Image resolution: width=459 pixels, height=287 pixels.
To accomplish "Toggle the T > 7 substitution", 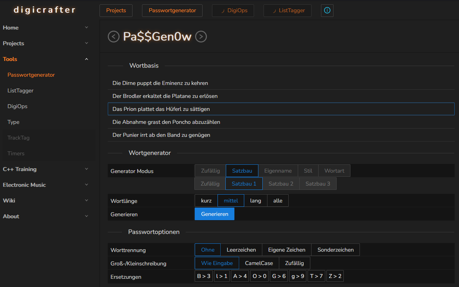I will pos(316,276).
